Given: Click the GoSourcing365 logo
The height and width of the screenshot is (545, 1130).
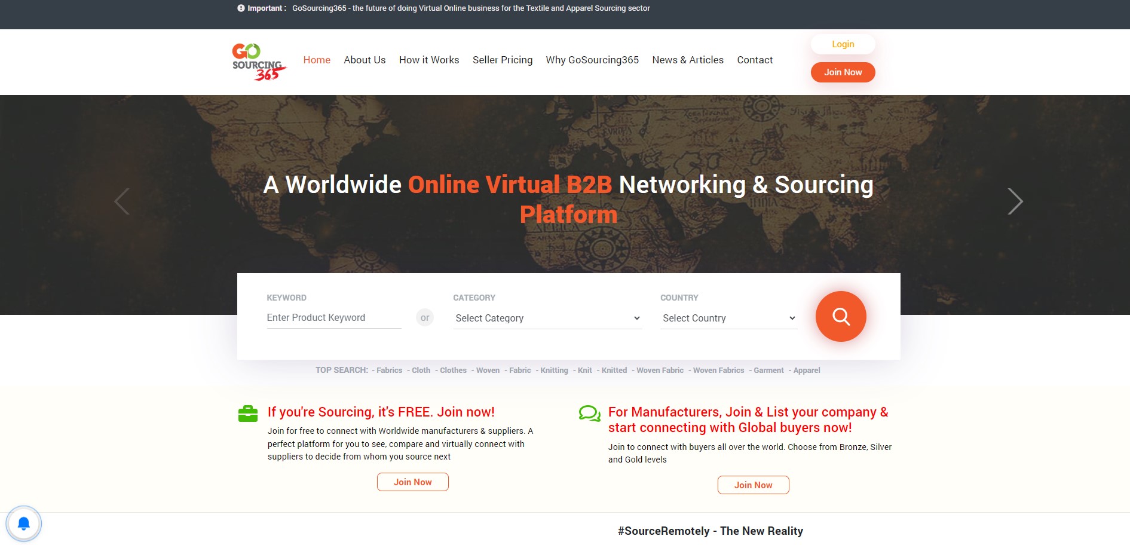Looking at the screenshot, I should 259,62.
